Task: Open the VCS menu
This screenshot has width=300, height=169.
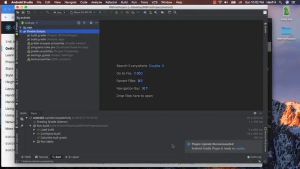Action: click(x=154, y=2)
